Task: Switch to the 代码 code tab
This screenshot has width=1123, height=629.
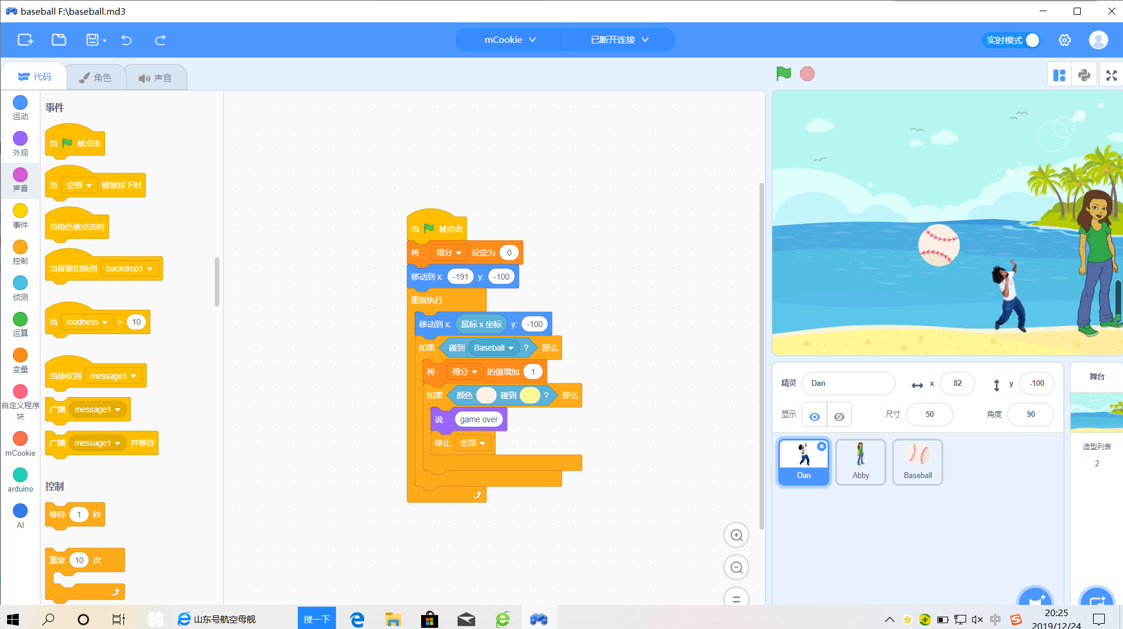Action: pyautogui.click(x=34, y=76)
